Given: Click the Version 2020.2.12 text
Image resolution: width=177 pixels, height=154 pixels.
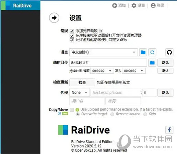Looking at the screenshot, I should (86, 146).
